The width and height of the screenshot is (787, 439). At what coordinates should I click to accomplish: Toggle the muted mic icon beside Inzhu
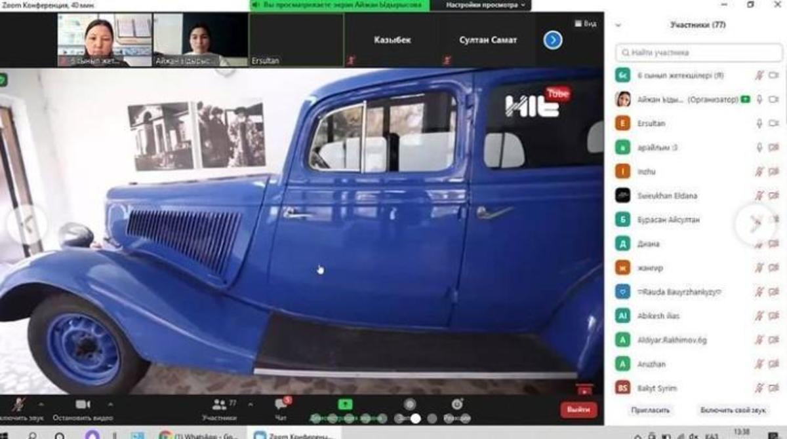pyautogui.click(x=759, y=172)
